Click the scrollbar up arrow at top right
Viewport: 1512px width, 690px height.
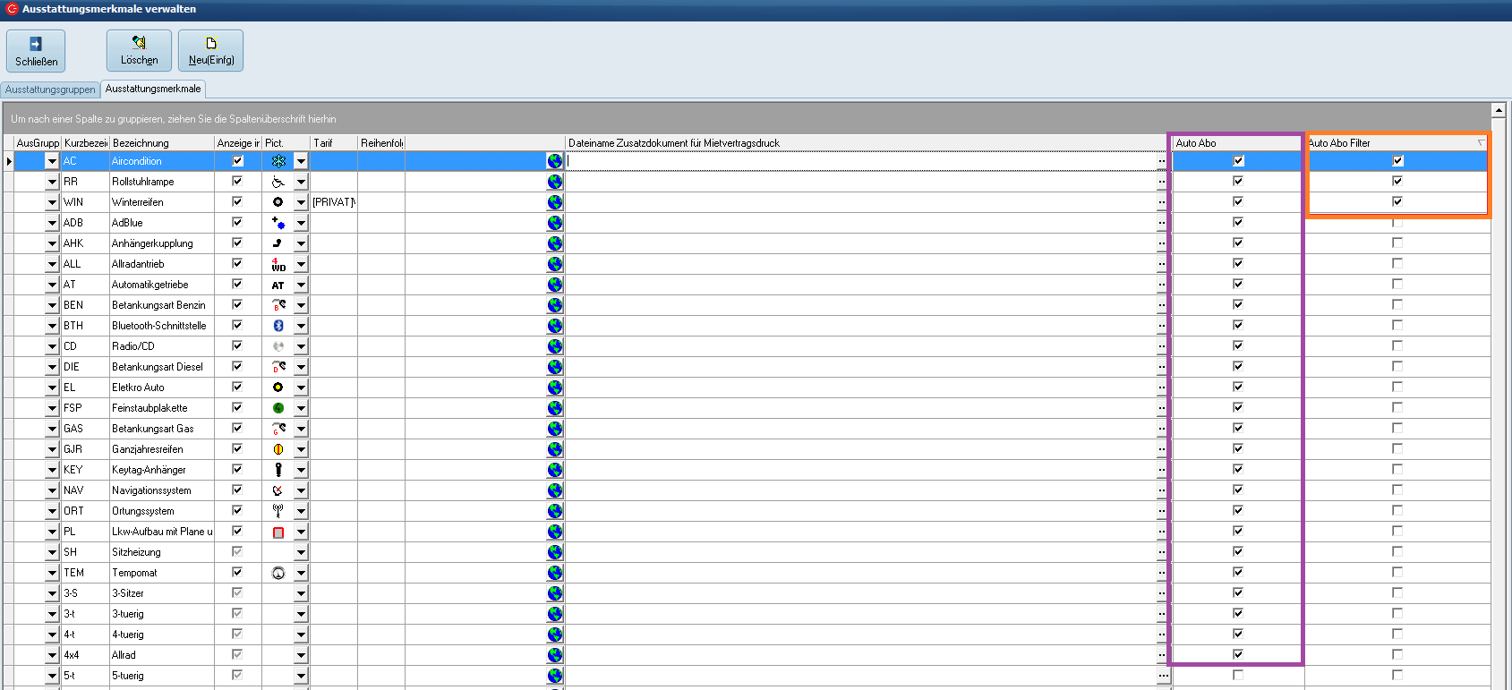click(1499, 110)
